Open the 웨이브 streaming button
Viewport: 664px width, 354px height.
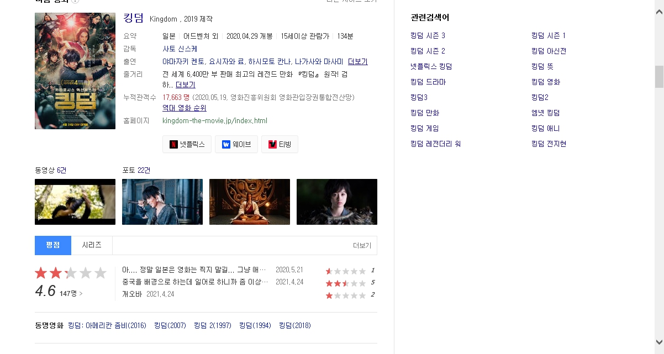pos(236,144)
